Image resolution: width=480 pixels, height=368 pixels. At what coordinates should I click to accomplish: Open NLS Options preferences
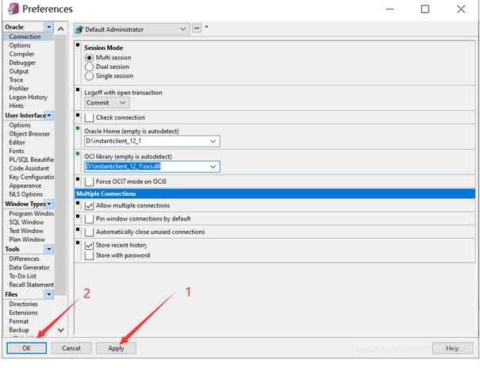[x=26, y=194]
